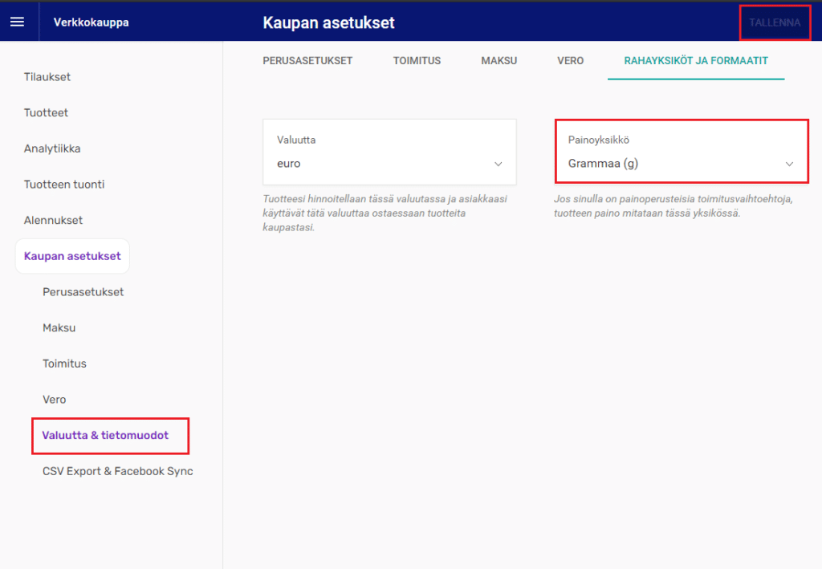Viewport: 822px width, 569px height.
Task: Go to the VERO tab at top
Action: coord(570,61)
